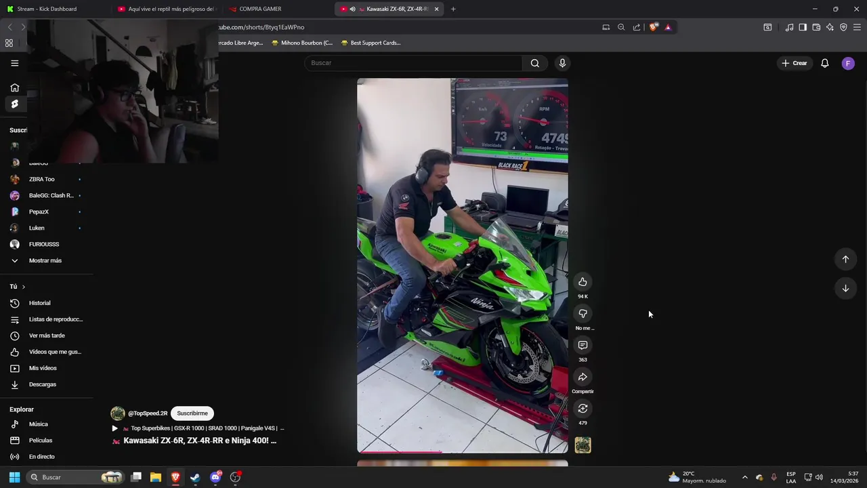Dislike the short with thumbs-down icon

point(583,314)
